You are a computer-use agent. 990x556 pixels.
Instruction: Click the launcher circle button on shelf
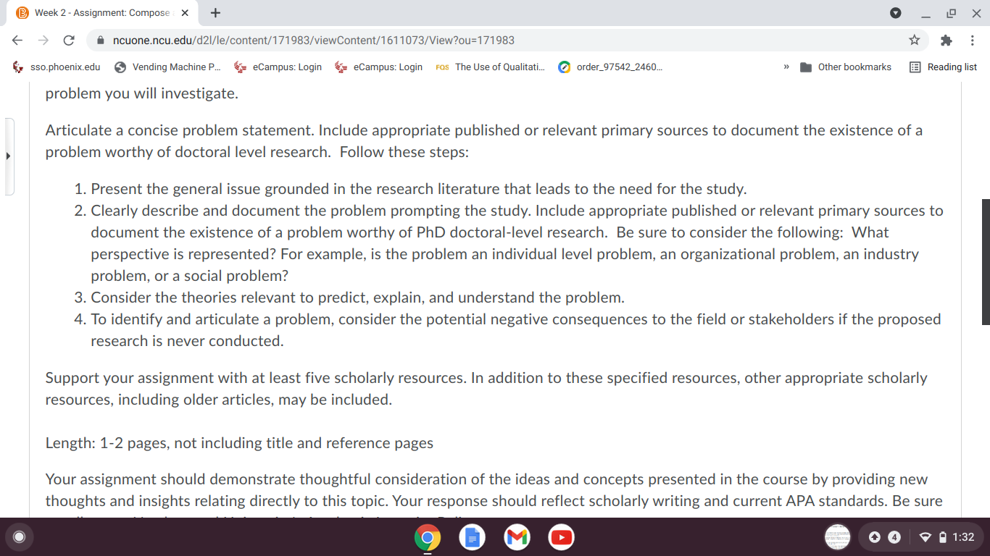(x=20, y=537)
